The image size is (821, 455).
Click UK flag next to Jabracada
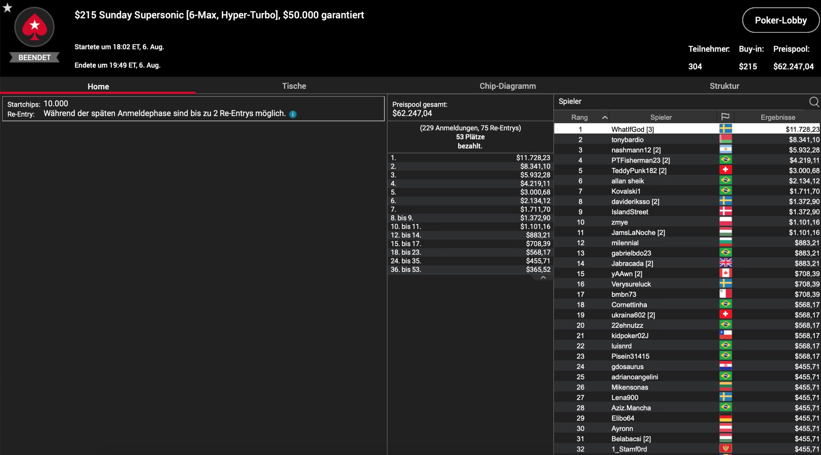tap(725, 263)
